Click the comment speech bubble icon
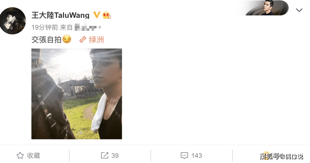 [x=184, y=156]
